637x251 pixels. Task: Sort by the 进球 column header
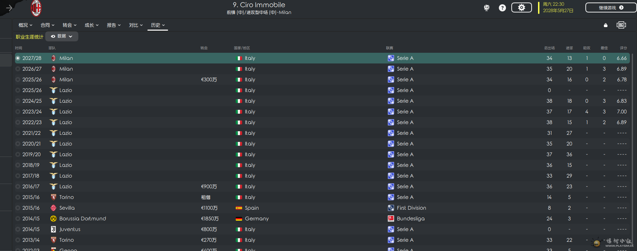(x=569, y=48)
